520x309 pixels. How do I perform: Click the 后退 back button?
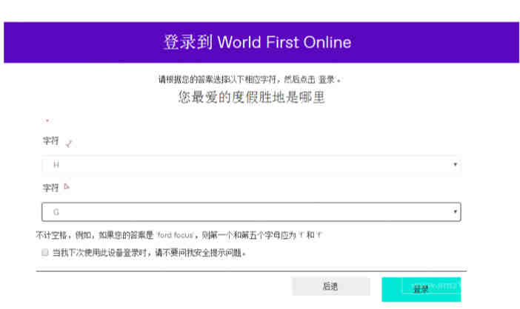tap(330, 286)
